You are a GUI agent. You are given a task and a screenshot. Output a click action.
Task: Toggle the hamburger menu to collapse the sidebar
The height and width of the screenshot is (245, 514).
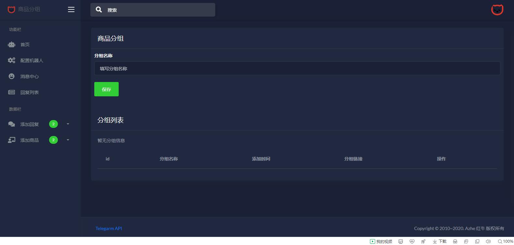click(71, 9)
